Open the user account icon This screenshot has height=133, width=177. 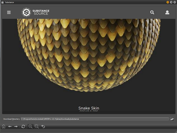coord(167,12)
